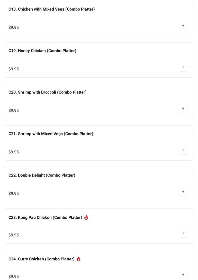Add C19 Honey Chicken combo platter
The width and height of the screenshot is (198, 280).
[183, 67]
